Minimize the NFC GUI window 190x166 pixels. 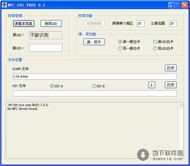click(x=171, y=5)
